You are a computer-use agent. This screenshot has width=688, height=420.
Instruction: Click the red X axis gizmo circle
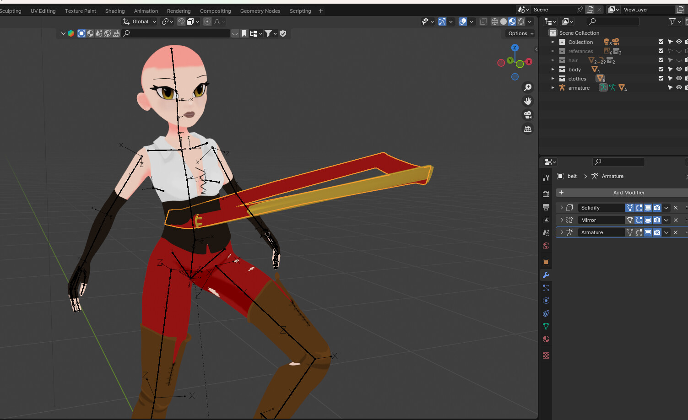529,62
